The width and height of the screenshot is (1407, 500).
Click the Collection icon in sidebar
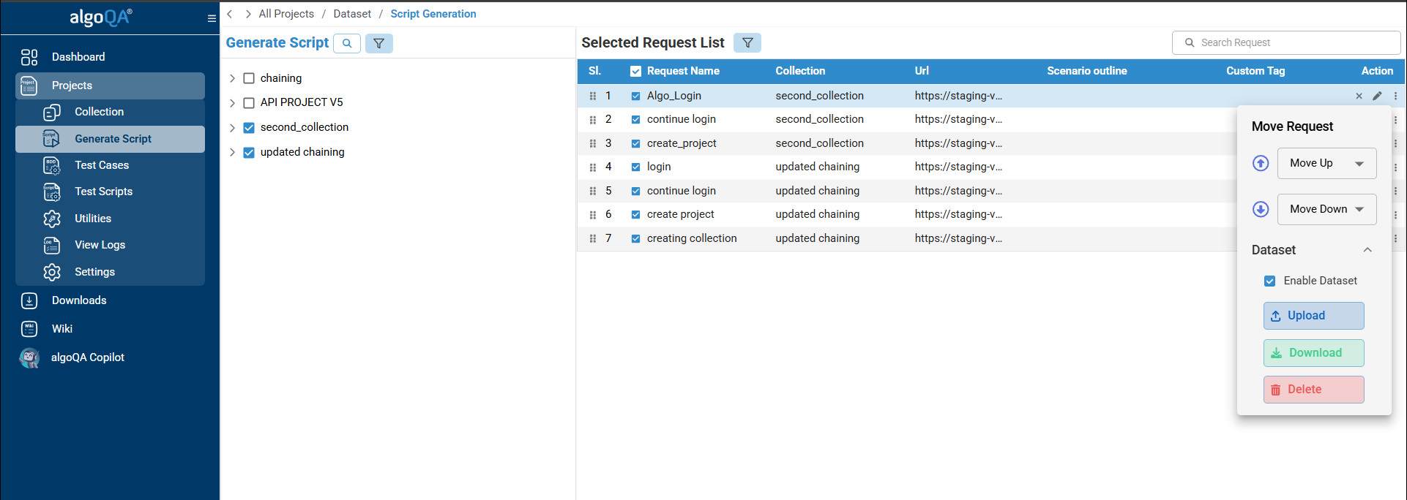52,112
